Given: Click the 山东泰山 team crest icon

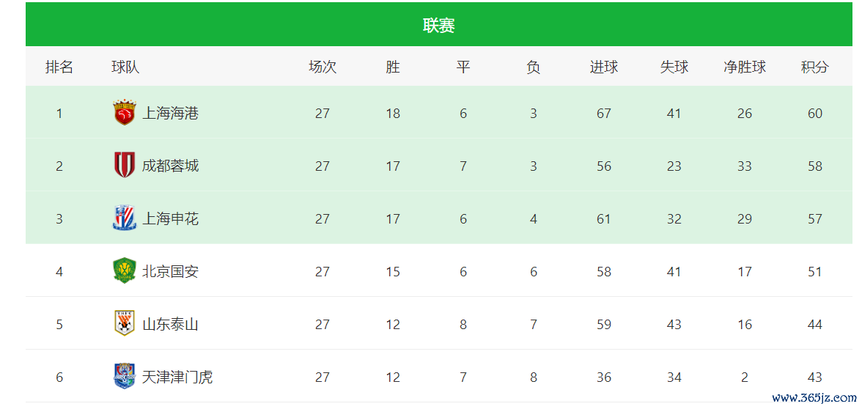Looking at the screenshot, I should coord(125,324).
